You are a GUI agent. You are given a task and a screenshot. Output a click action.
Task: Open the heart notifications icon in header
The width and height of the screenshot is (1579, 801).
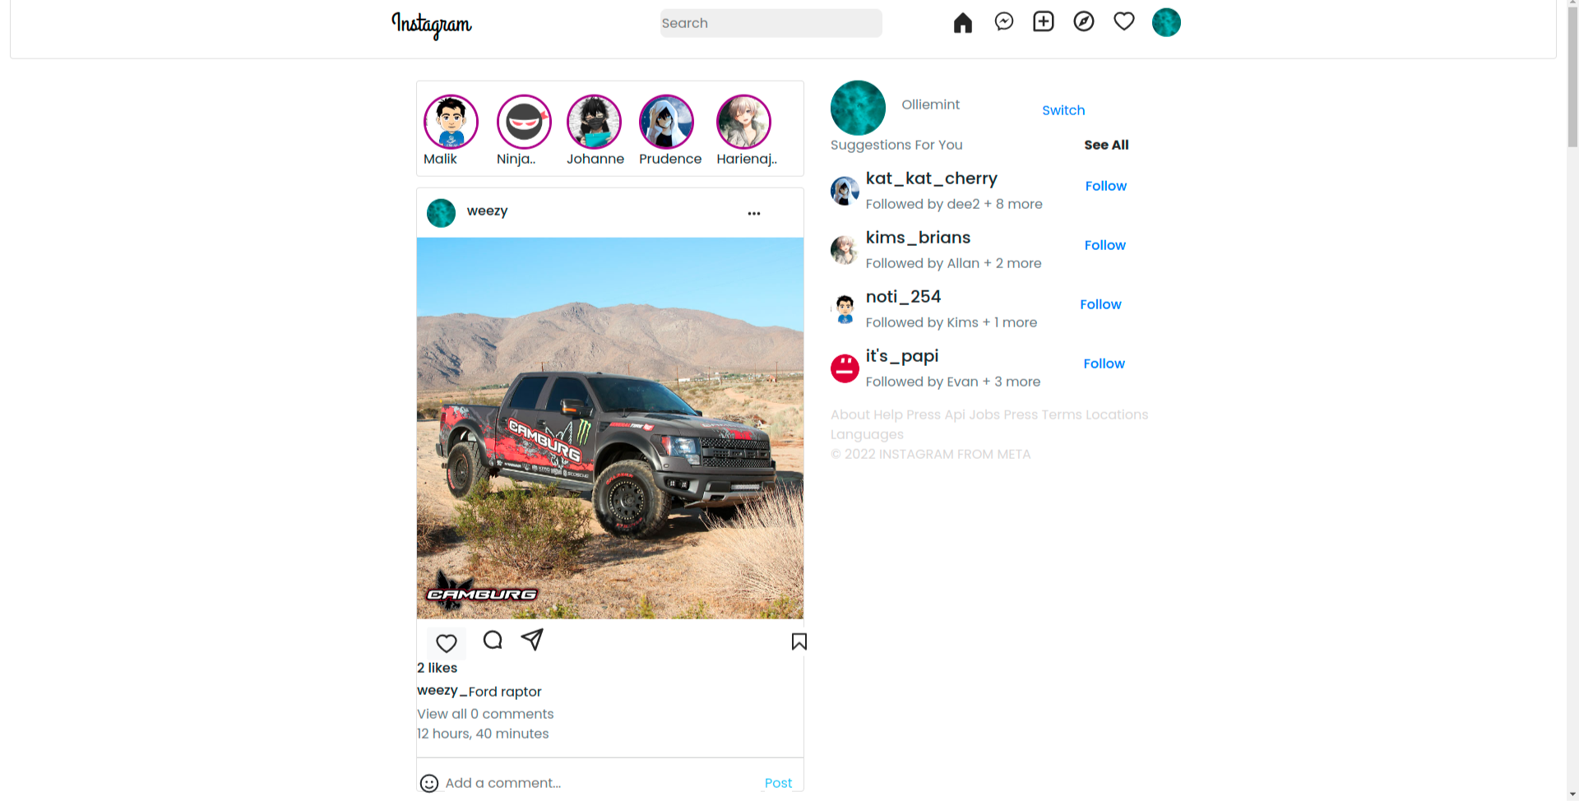pos(1123,21)
